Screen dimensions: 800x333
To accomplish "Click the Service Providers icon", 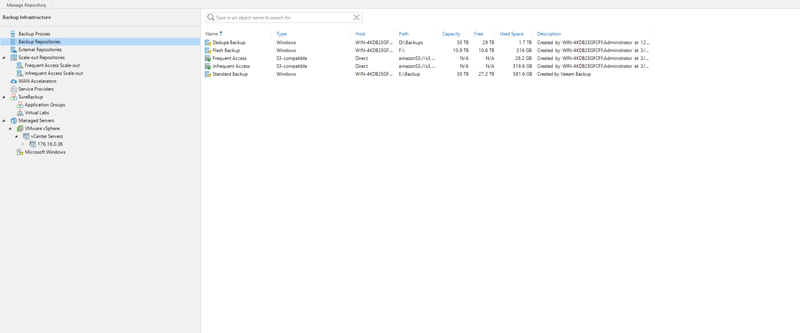I will point(13,89).
